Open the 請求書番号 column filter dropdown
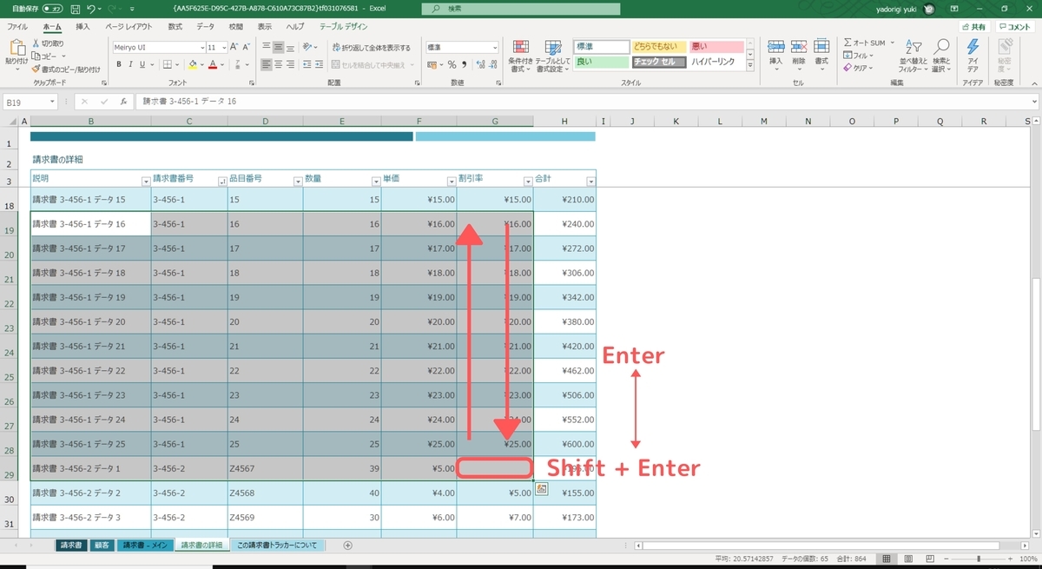Image resolution: width=1042 pixels, height=569 pixels. [x=222, y=182]
